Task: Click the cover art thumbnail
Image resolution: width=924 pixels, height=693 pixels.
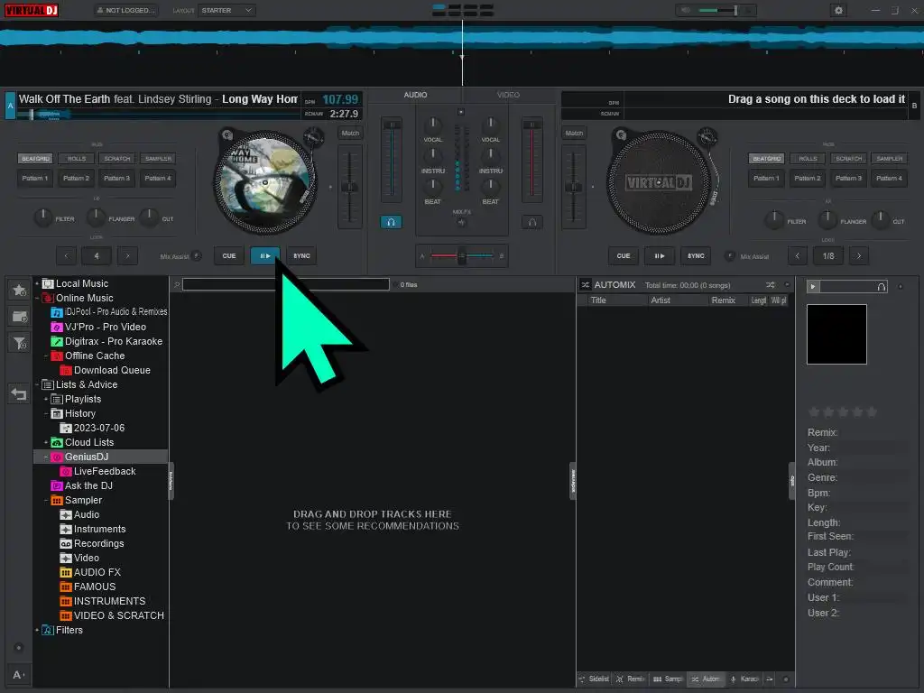Action: tap(836, 334)
